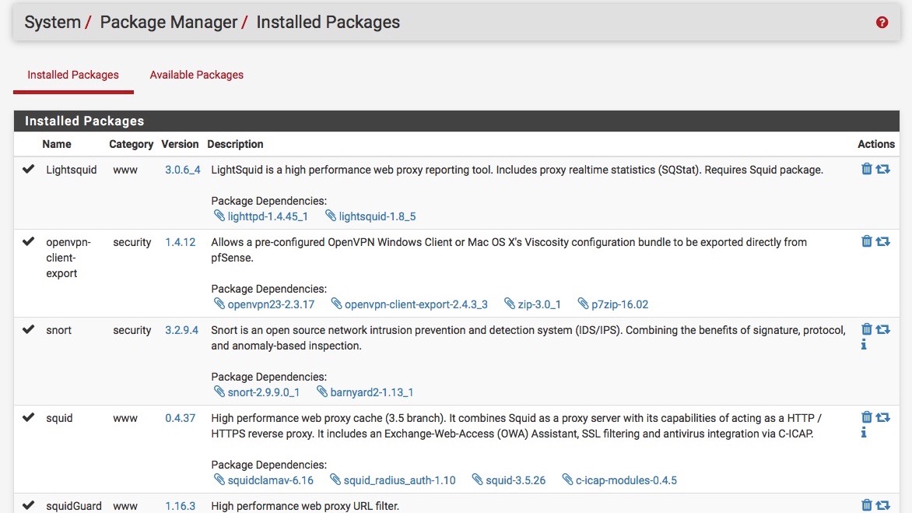Open the barnyard2-1.13_1 dependency link
The width and height of the screenshot is (912, 513).
point(372,392)
